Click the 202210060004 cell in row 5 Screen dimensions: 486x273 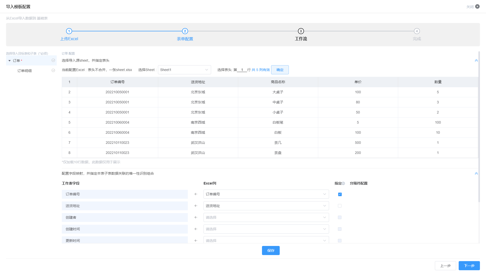(117, 122)
